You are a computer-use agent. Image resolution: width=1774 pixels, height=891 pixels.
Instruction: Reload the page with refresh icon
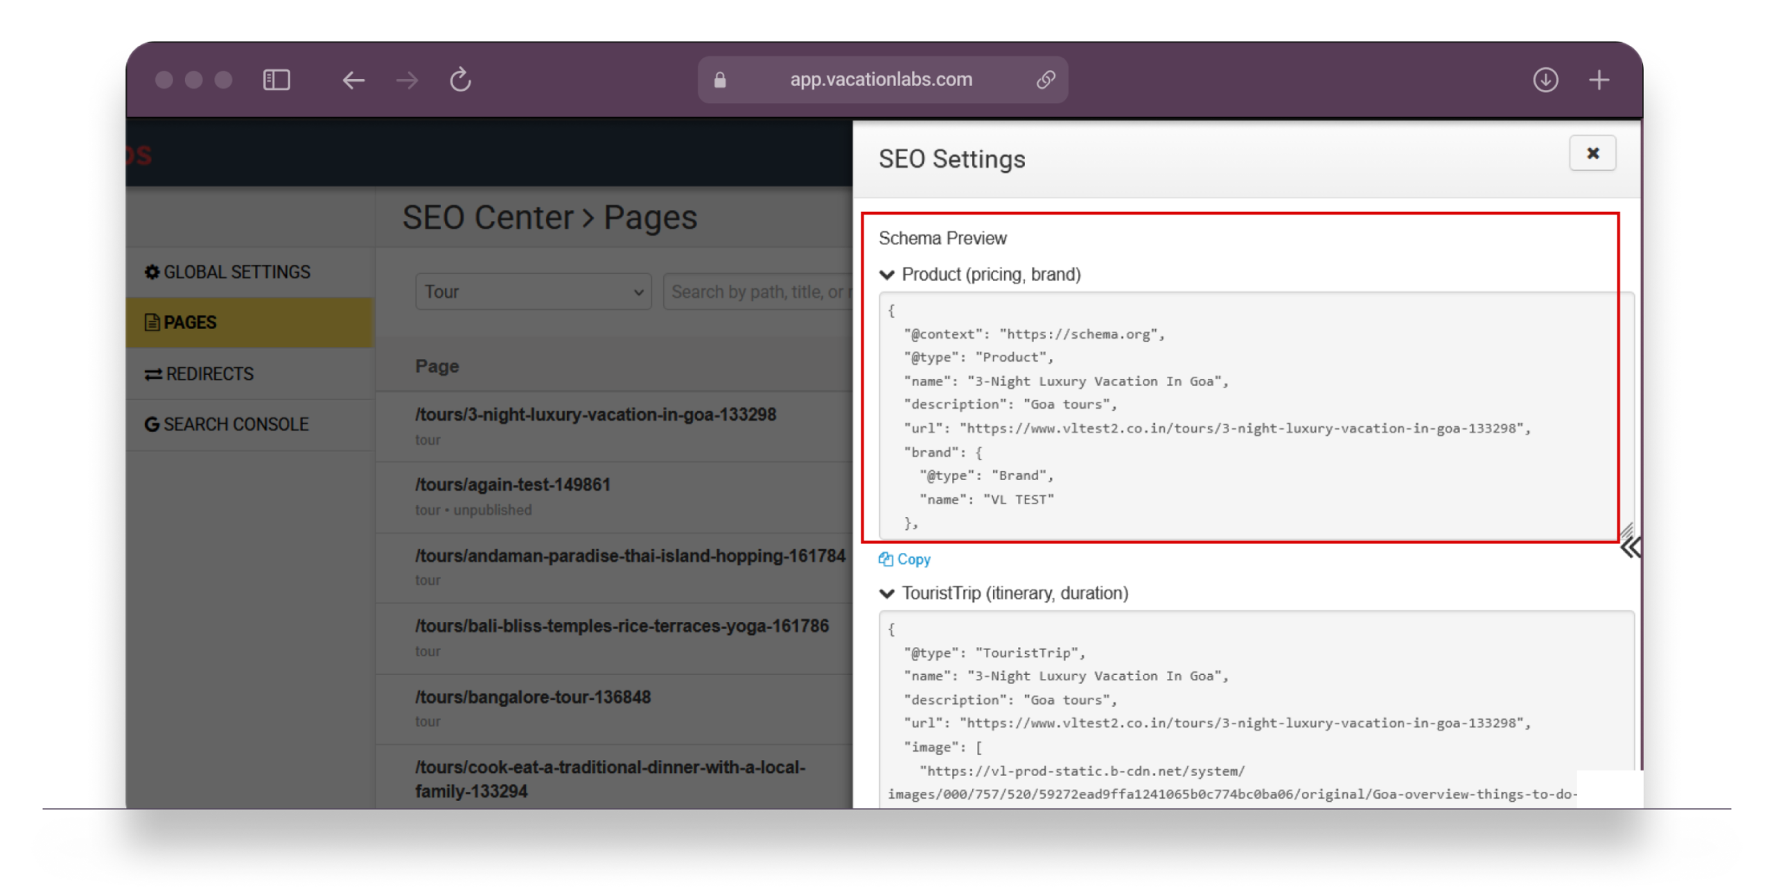460,80
